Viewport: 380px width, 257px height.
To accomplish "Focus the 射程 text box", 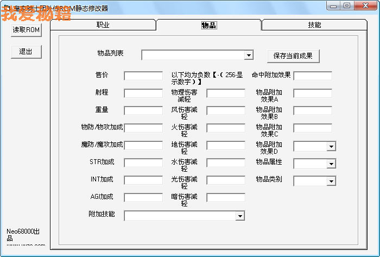I will 143,93.
